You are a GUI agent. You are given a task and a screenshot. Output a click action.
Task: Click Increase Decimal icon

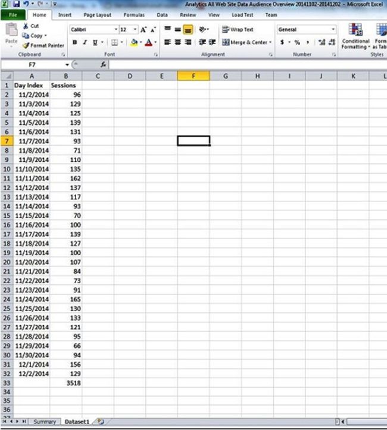(x=322, y=42)
